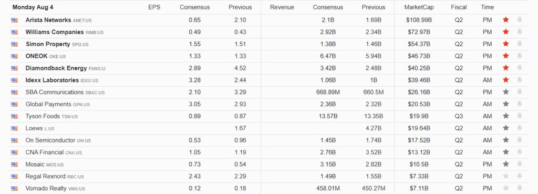Click the bell icon for Arista Networks
This screenshot has height=194, width=538.
pyautogui.click(x=520, y=20)
